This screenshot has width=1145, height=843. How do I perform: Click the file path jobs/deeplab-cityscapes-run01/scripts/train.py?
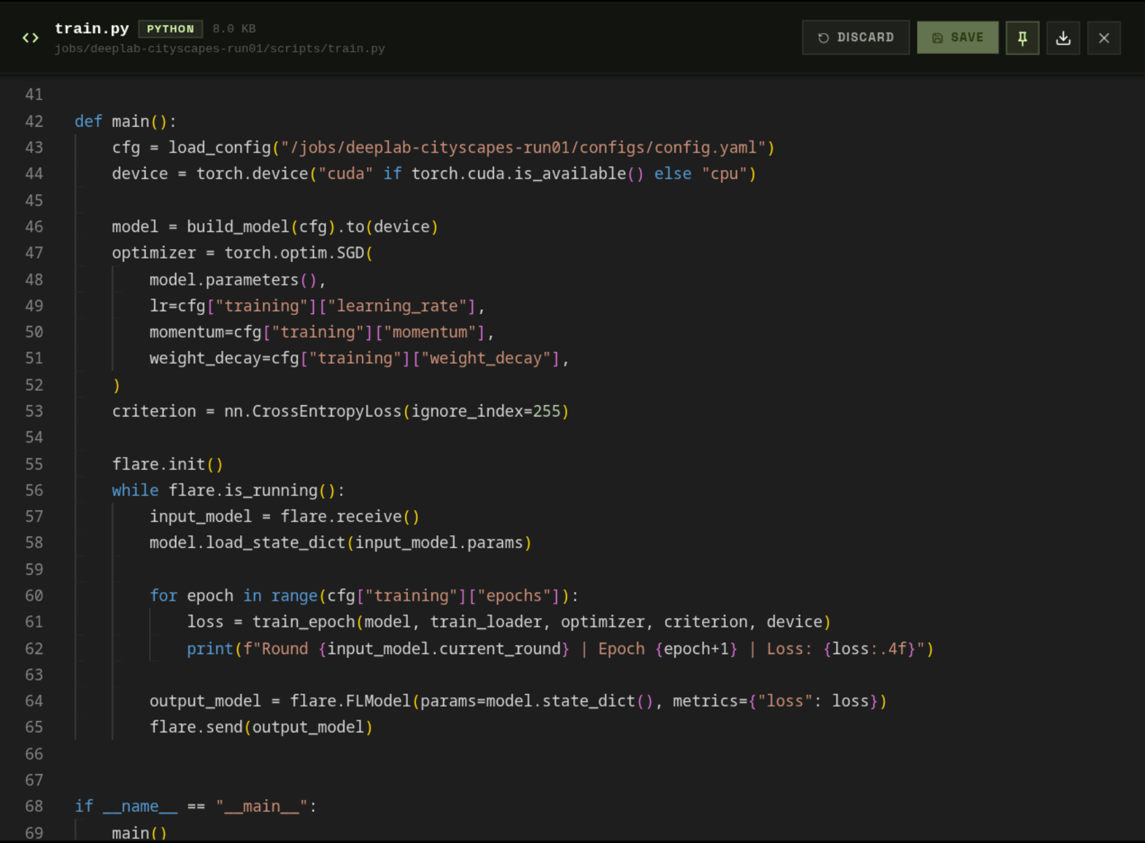[x=219, y=49]
